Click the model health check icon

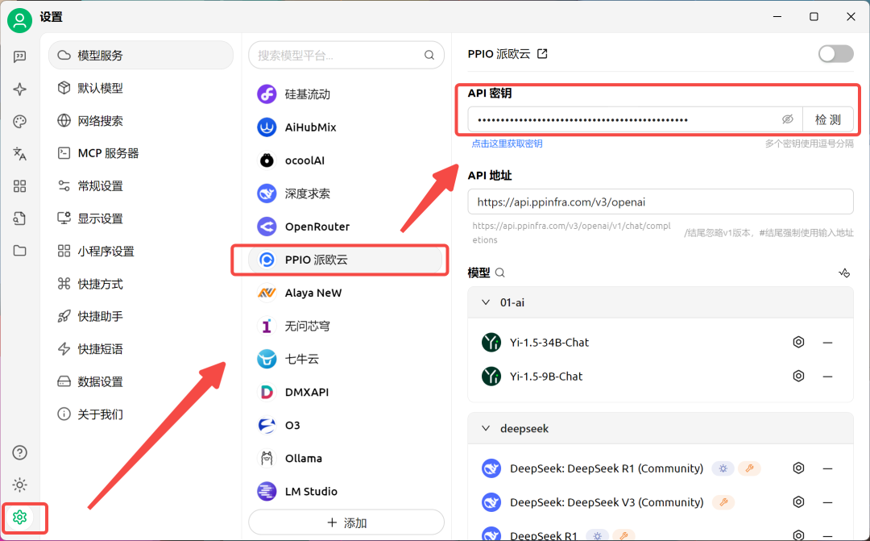[844, 273]
